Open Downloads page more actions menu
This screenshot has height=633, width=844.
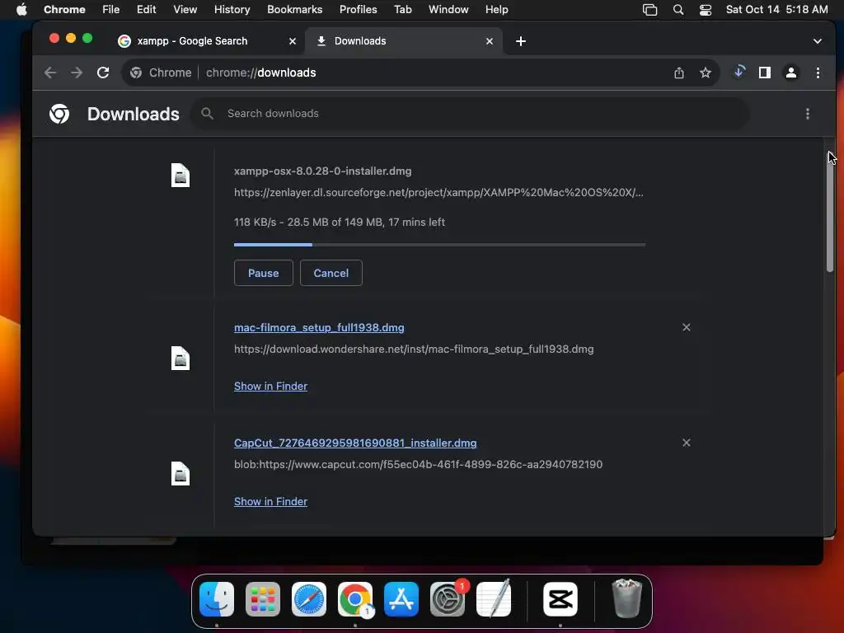(808, 114)
